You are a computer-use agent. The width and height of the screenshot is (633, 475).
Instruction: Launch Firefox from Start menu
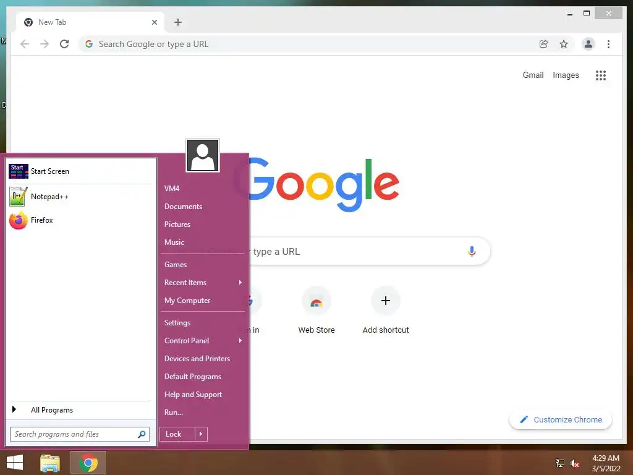[80, 220]
